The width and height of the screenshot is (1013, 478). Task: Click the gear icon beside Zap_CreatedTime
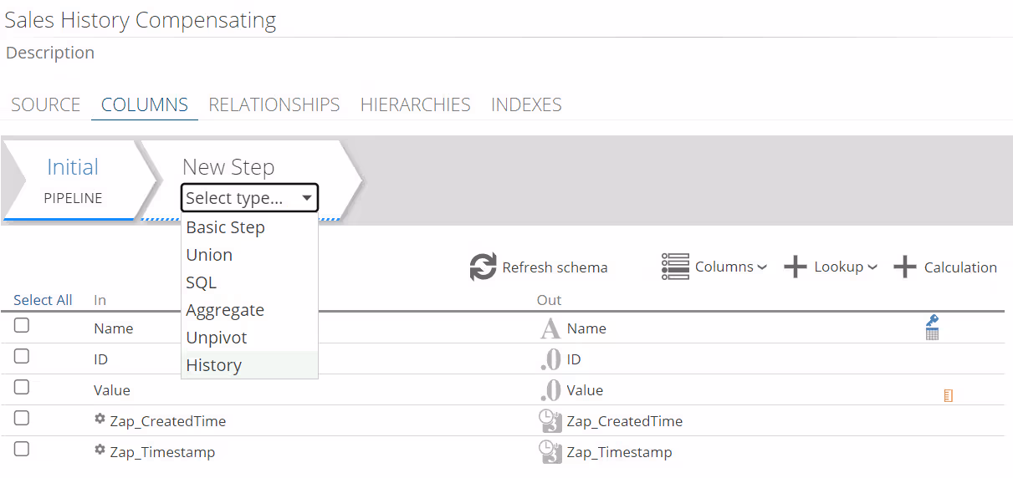point(100,419)
